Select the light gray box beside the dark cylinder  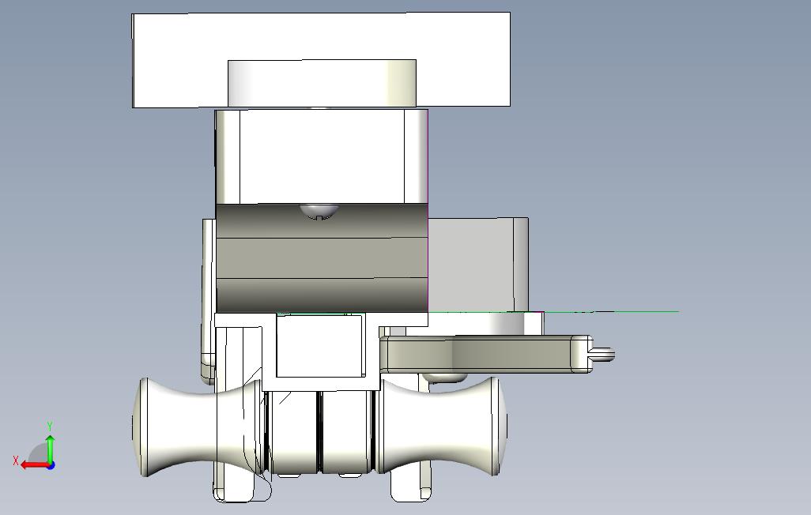478,265
